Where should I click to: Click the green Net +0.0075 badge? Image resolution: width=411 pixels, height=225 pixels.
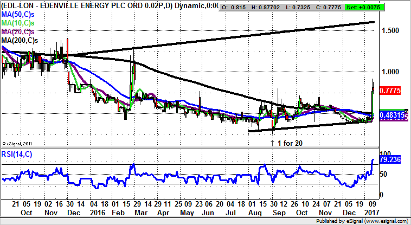point(390,5)
